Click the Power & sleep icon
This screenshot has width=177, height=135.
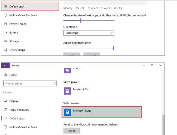pos(5,24)
